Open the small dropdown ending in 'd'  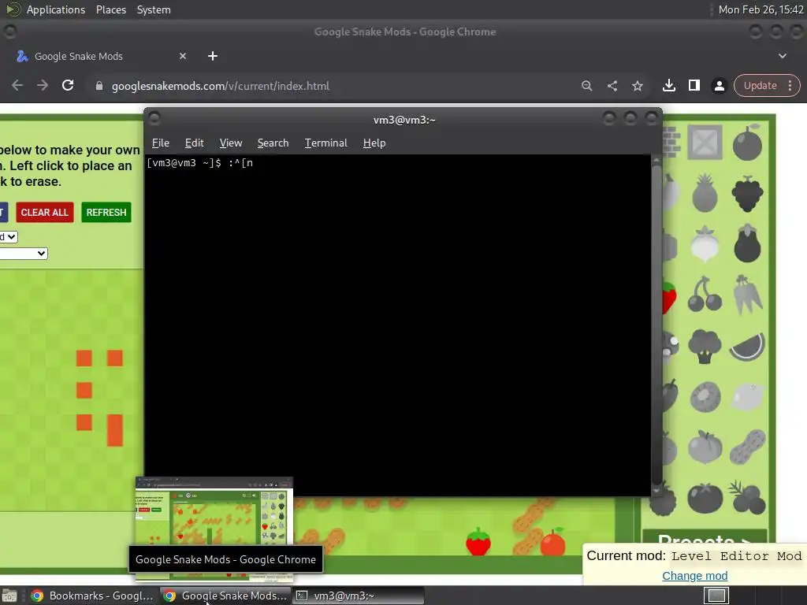(9, 236)
